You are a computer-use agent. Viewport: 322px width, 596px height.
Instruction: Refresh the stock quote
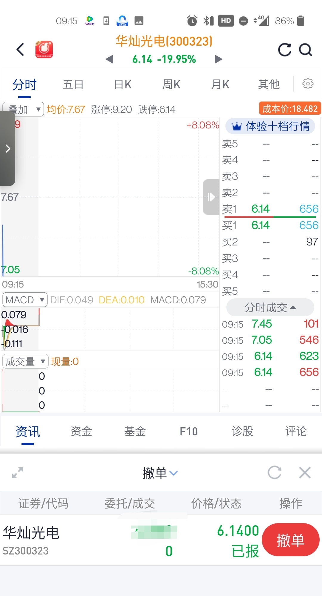coord(284,50)
